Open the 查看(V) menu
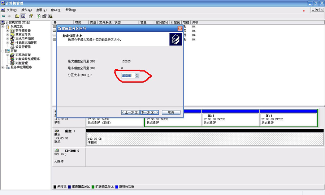Viewport: 325px width, 195px height. (41, 10)
